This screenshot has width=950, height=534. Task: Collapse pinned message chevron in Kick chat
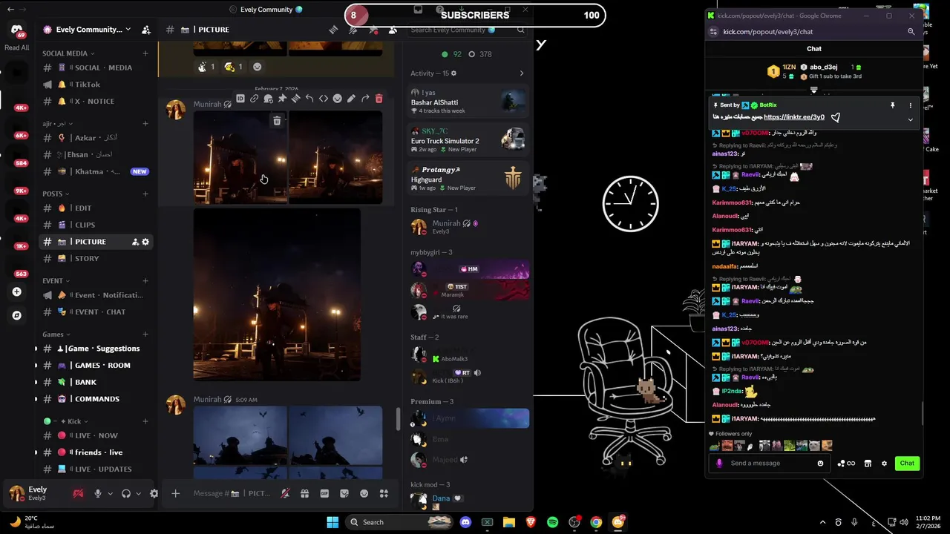tap(911, 119)
